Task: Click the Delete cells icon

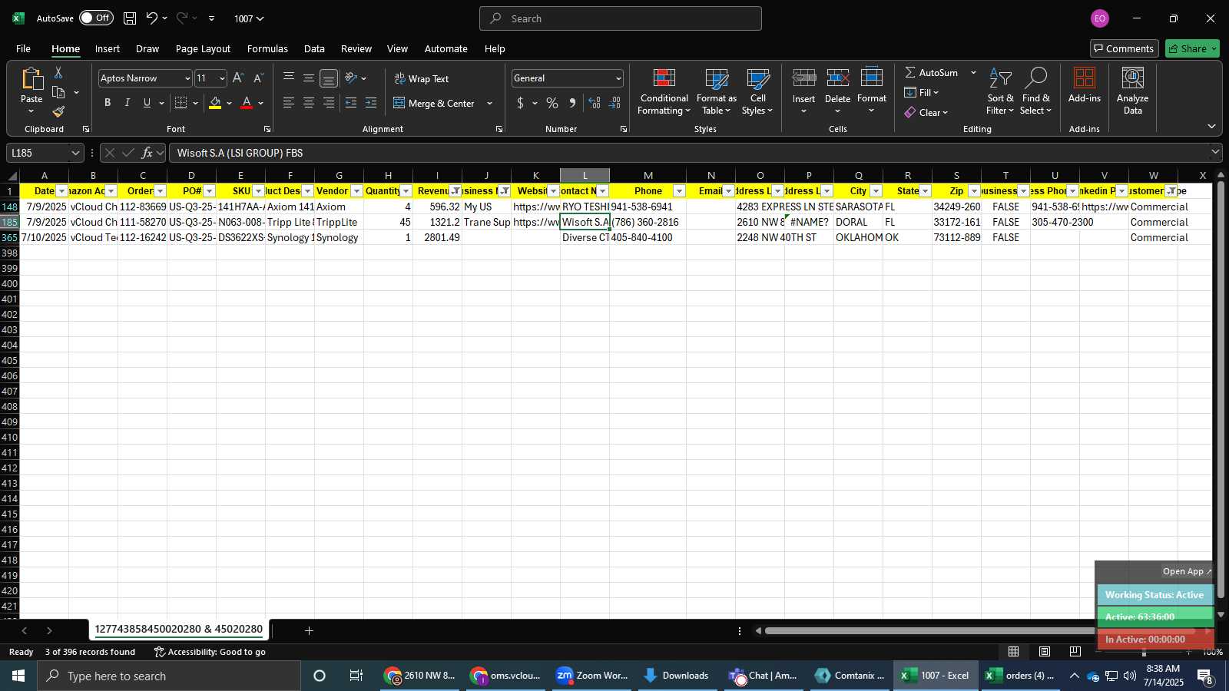Action: pyautogui.click(x=837, y=78)
